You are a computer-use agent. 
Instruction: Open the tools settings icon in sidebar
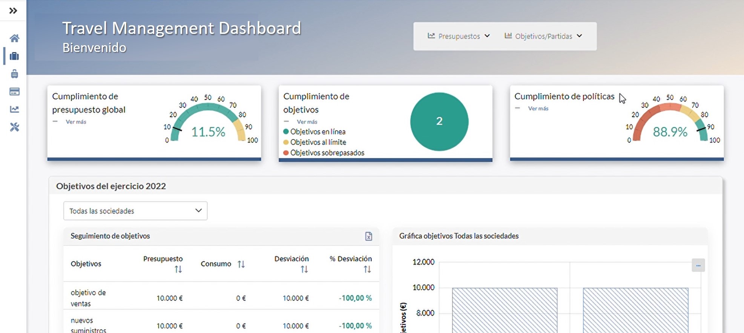click(14, 127)
